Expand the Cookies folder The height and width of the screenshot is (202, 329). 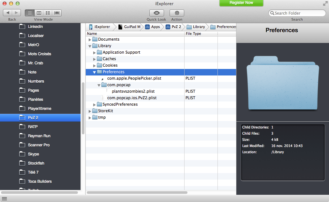(x=95, y=65)
